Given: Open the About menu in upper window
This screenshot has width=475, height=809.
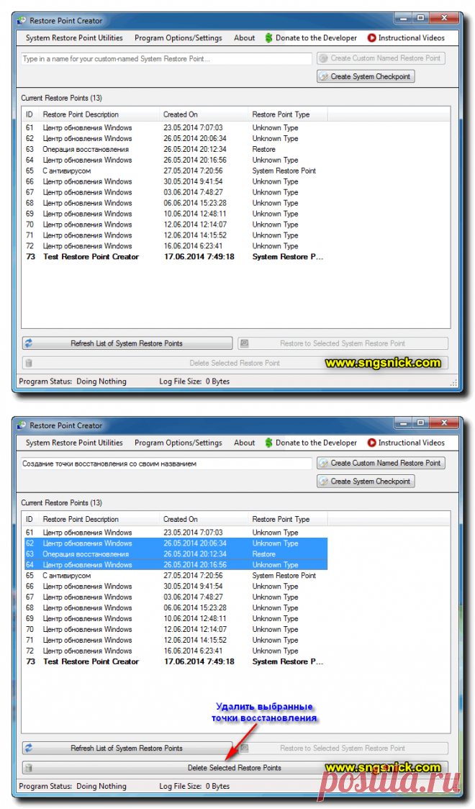Looking at the screenshot, I should pos(245,37).
